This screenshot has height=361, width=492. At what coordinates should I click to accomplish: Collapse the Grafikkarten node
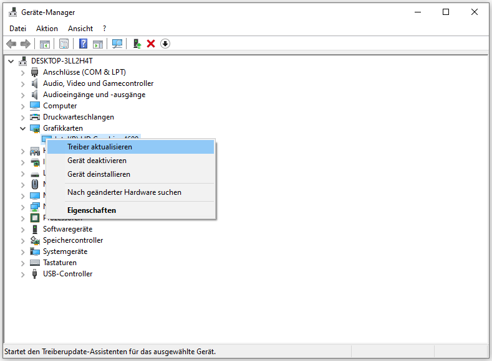point(22,128)
